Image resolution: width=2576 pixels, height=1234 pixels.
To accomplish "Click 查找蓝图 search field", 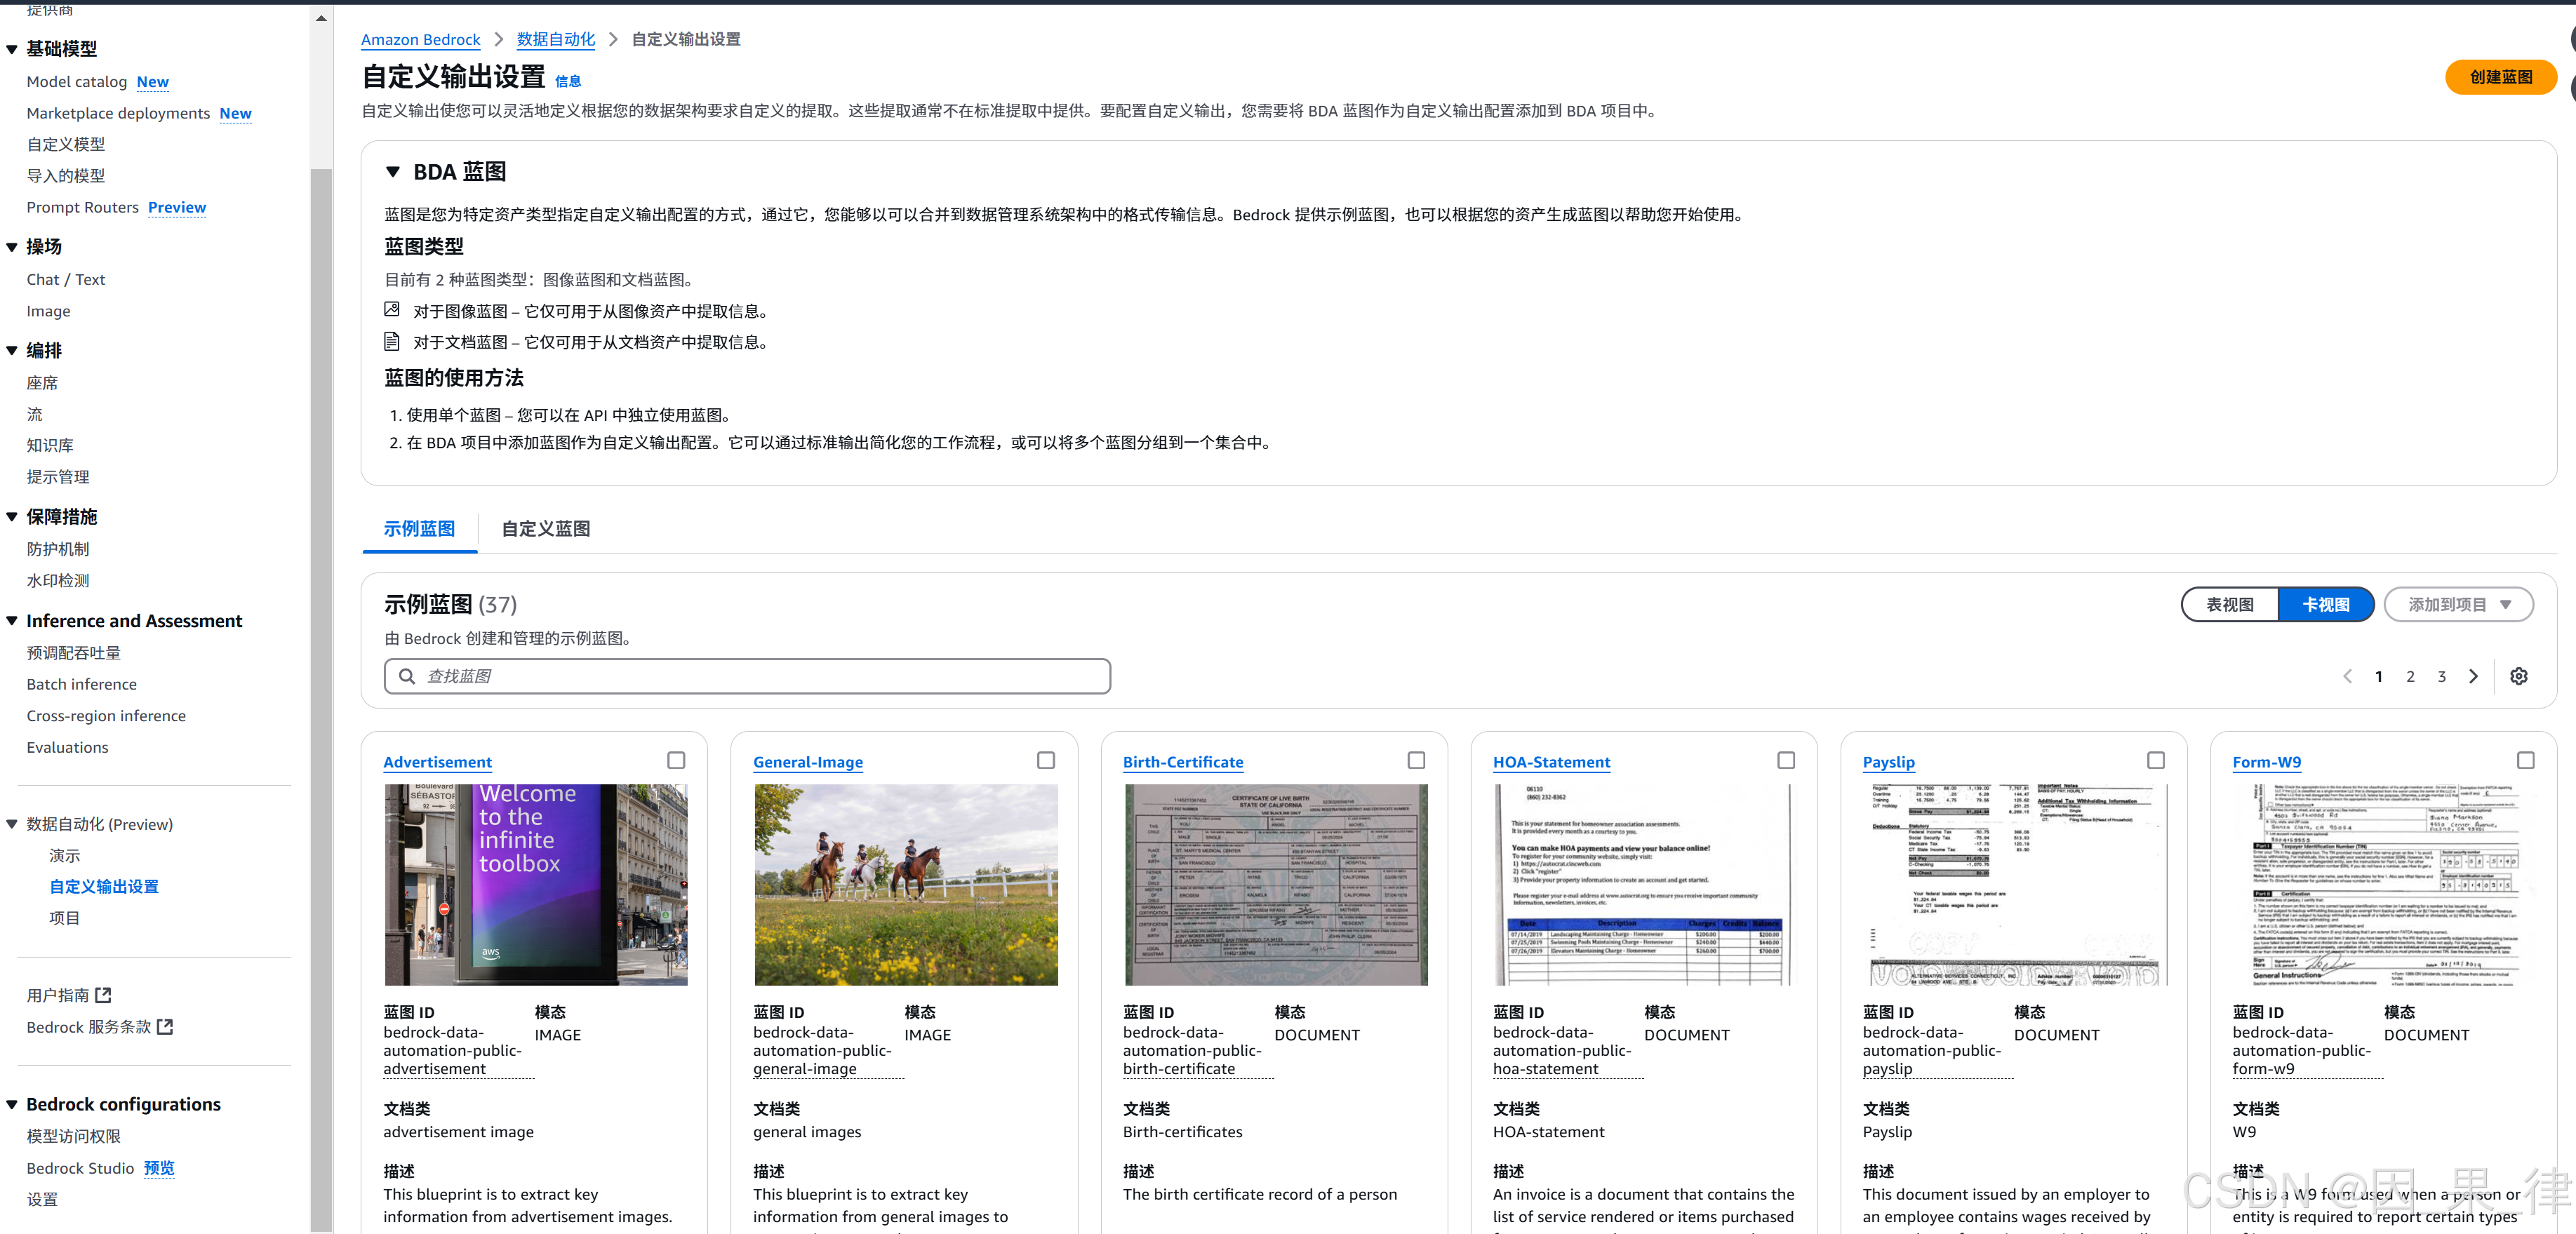I will (x=747, y=676).
